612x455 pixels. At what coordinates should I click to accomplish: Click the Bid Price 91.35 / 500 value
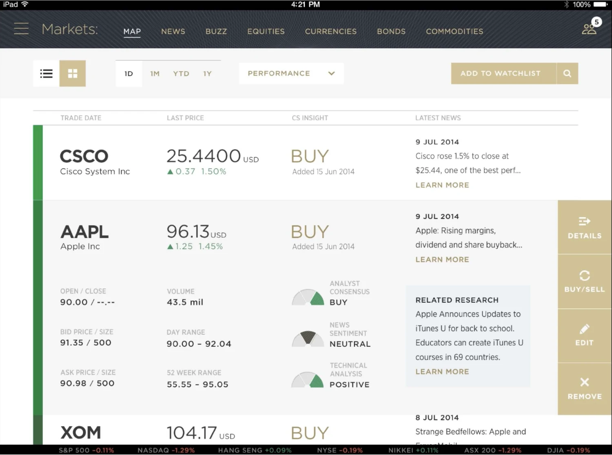click(x=86, y=342)
